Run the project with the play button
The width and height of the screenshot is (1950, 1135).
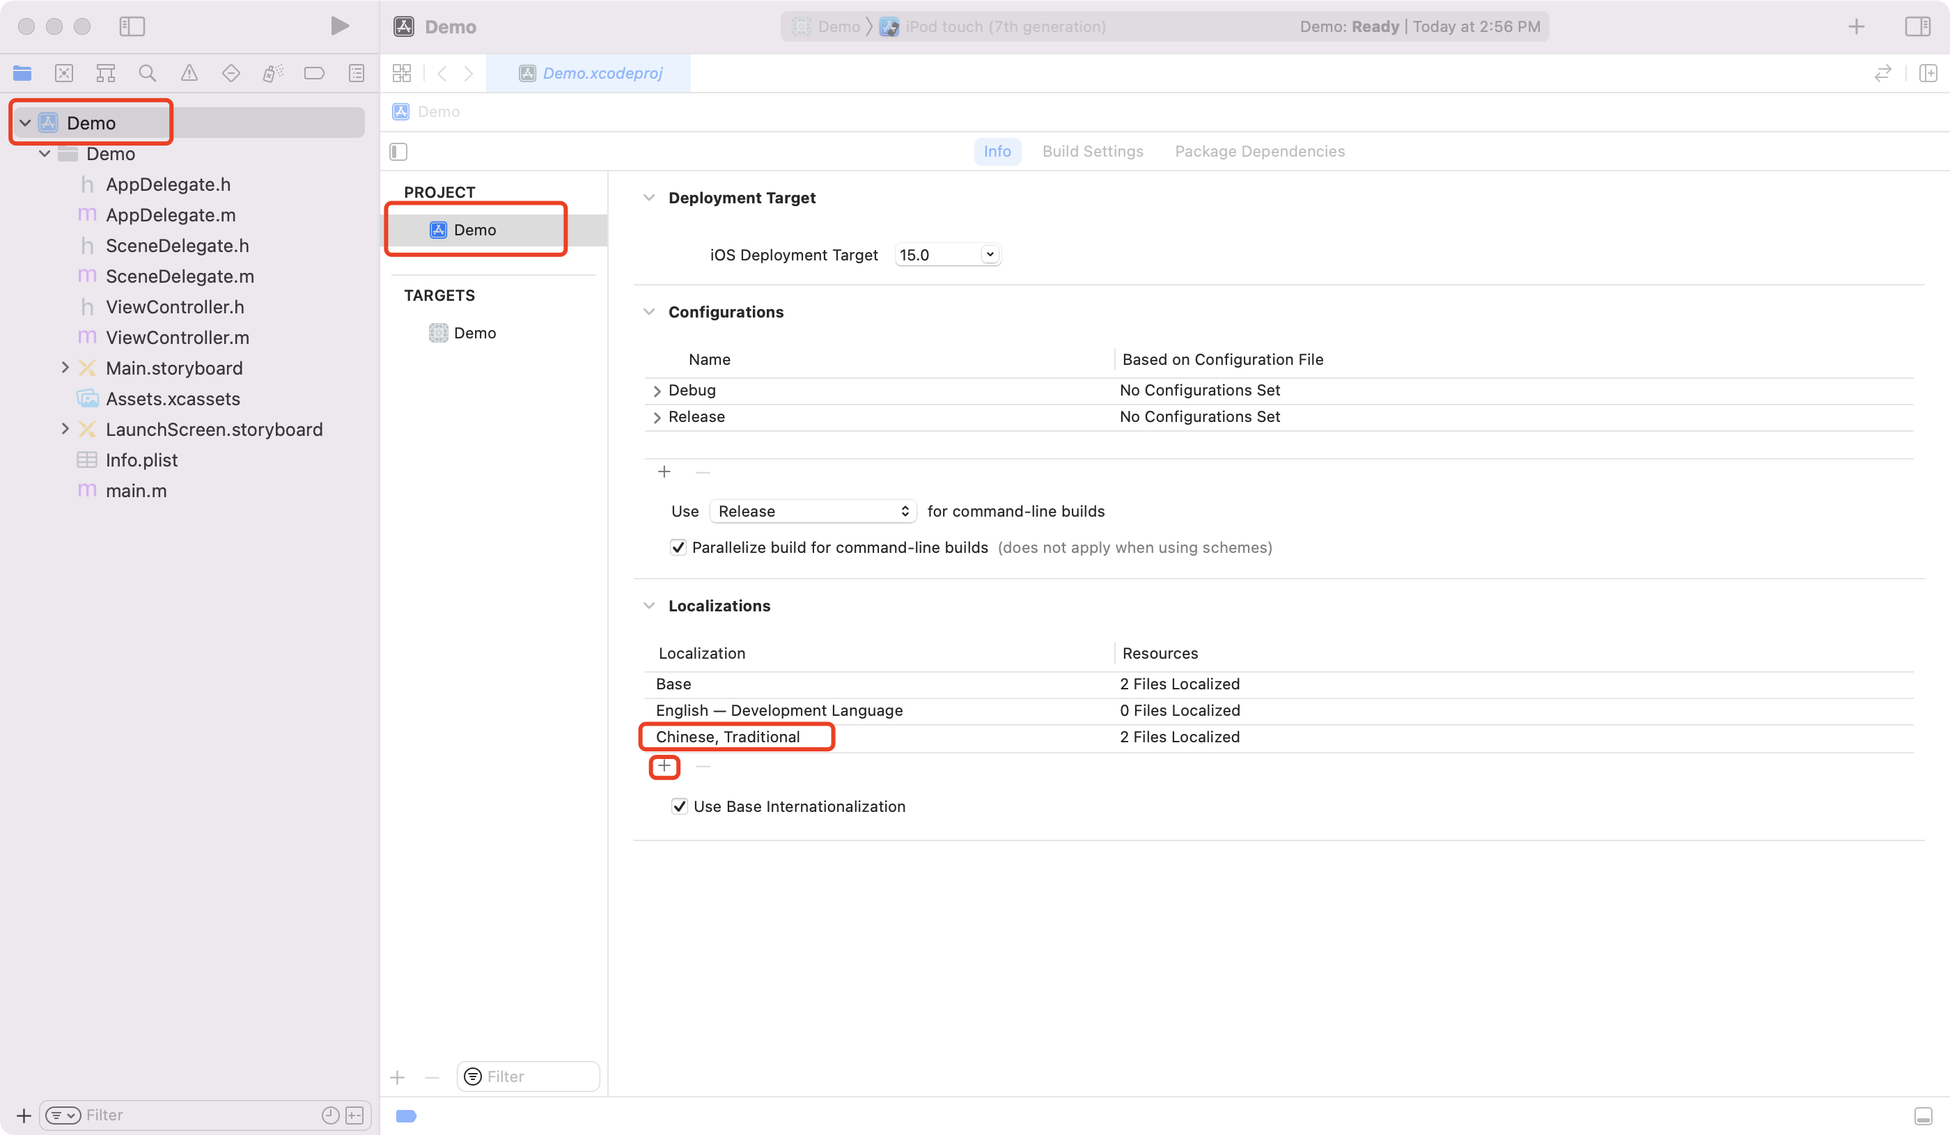[x=339, y=26]
